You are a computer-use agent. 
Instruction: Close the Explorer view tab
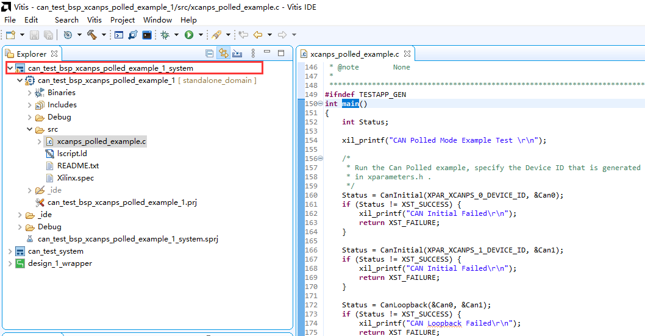point(54,54)
